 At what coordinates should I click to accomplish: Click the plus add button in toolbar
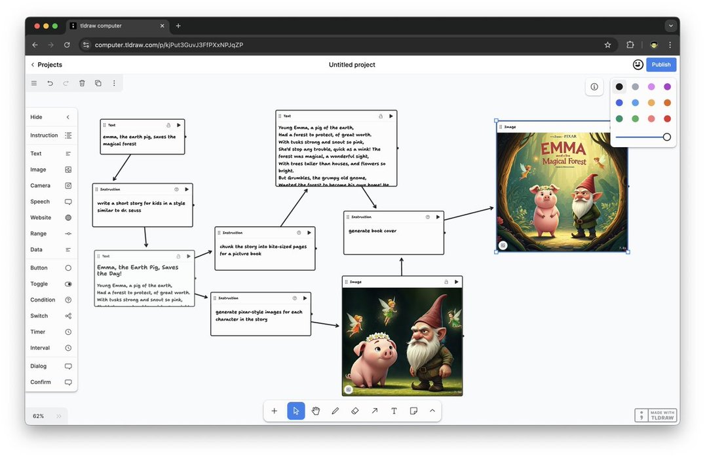(275, 411)
